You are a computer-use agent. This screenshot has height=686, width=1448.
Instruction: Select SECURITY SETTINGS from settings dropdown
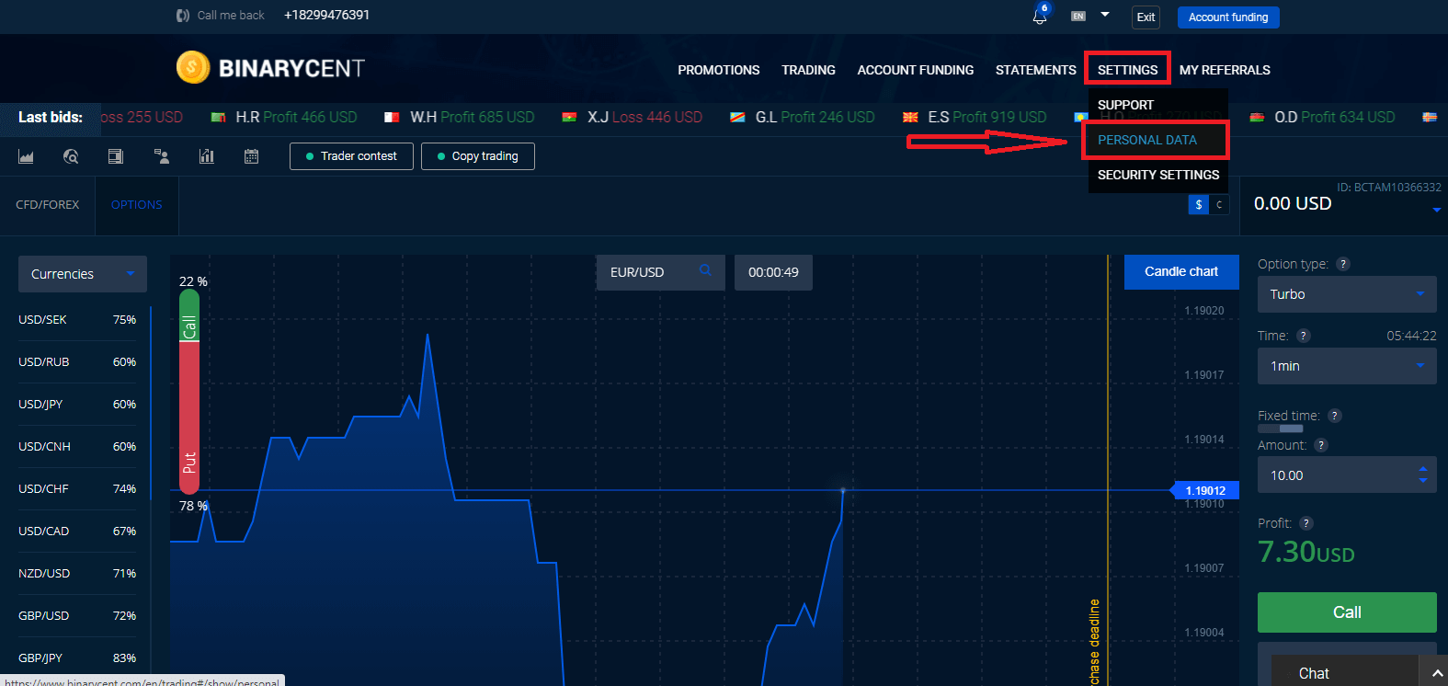coord(1158,175)
